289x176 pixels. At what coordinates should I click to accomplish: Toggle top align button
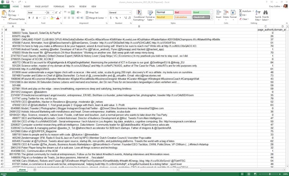[x=65, y=13]
